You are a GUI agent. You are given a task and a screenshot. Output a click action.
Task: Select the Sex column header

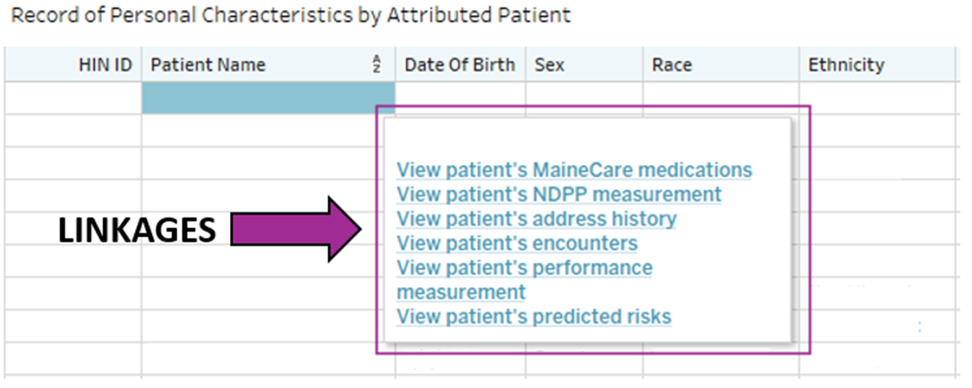(549, 64)
